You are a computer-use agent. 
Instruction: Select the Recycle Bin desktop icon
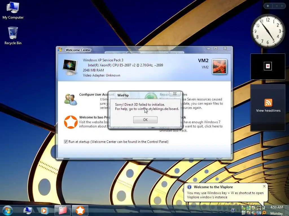coord(13,36)
